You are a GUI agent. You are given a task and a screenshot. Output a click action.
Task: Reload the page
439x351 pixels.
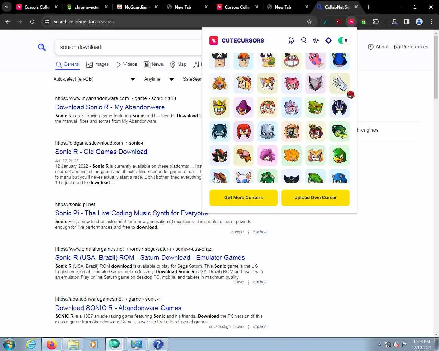[x=32, y=22]
